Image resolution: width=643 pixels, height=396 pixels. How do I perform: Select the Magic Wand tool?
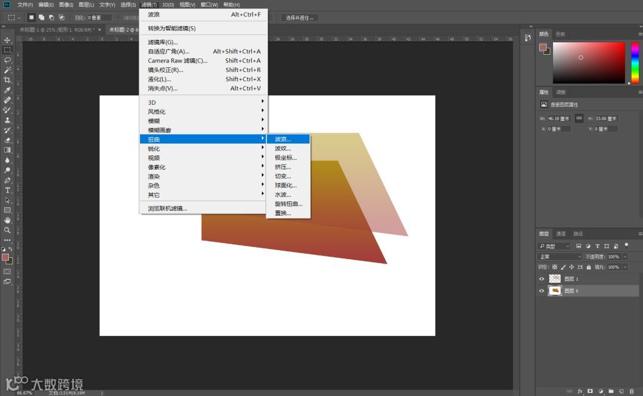click(x=7, y=70)
